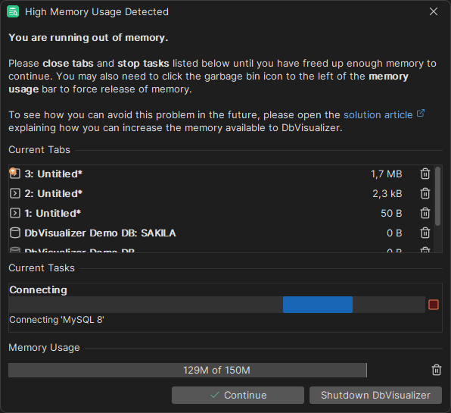
Task: Click the "Connecting 'MySQL 8'" status text
Action: click(57, 320)
